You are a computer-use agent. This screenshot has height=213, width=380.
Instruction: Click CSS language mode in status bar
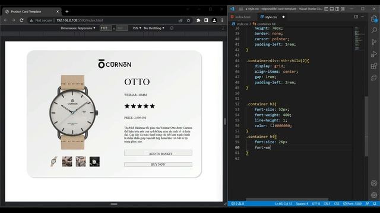click(x=337, y=204)
